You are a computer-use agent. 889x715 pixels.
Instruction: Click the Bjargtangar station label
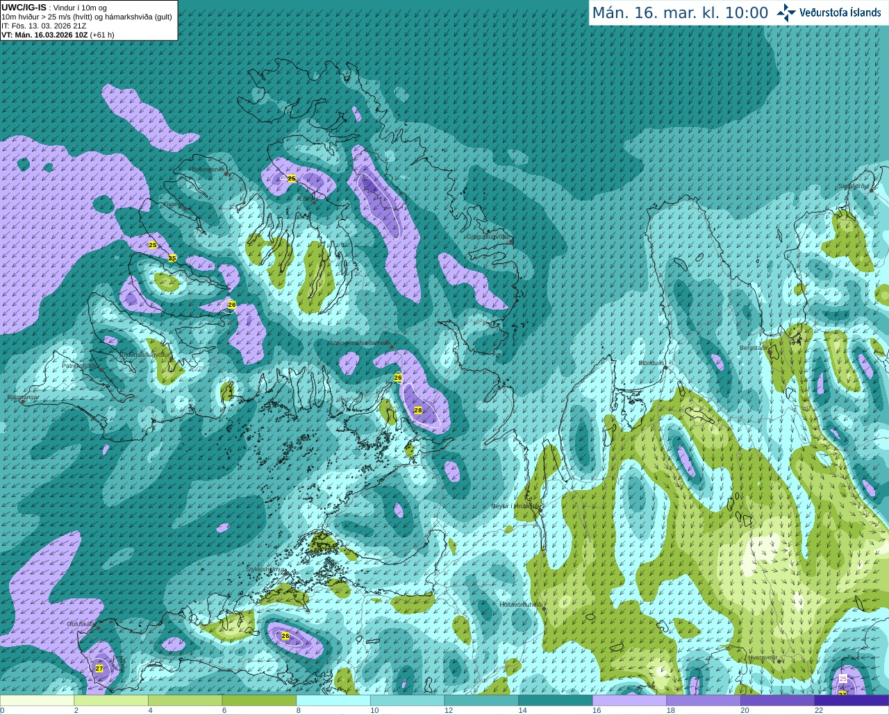(23, 398)
